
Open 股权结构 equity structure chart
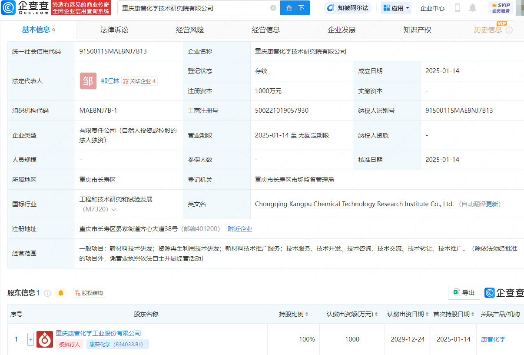[x=89, y=293]
